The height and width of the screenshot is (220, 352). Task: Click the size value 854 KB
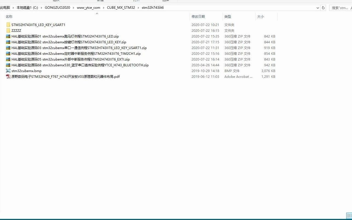point(270,54)
